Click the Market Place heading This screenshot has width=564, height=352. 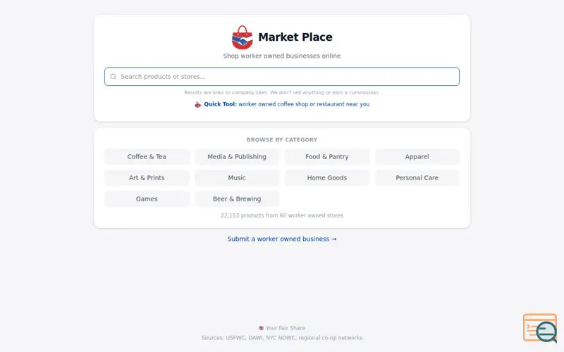click(x=295, y=37)
